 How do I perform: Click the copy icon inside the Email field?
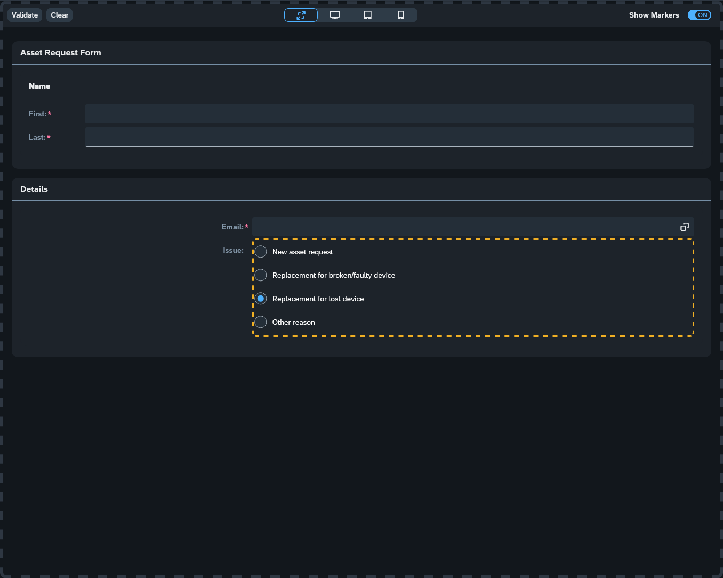click(685, 227)
